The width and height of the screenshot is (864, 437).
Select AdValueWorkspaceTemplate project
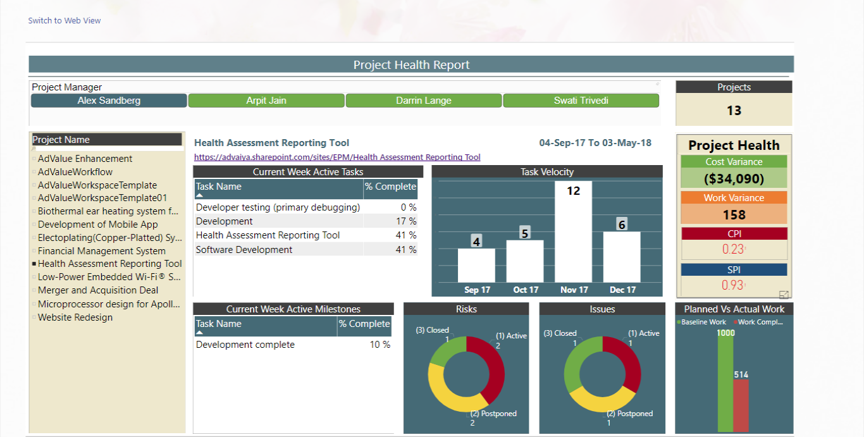tap(97, 185)
